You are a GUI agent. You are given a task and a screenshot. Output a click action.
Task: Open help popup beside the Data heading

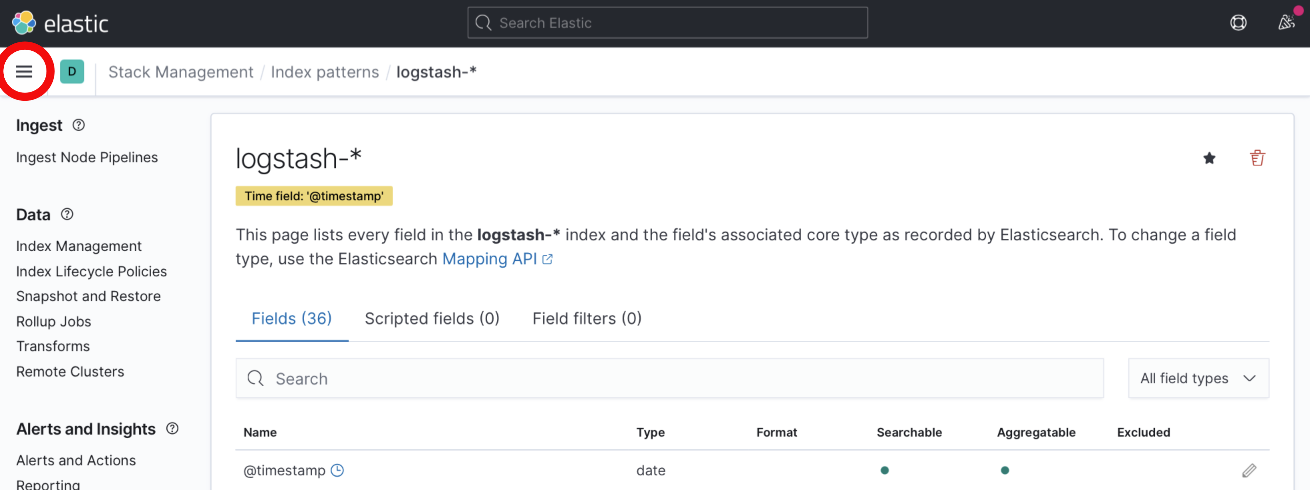67,215
